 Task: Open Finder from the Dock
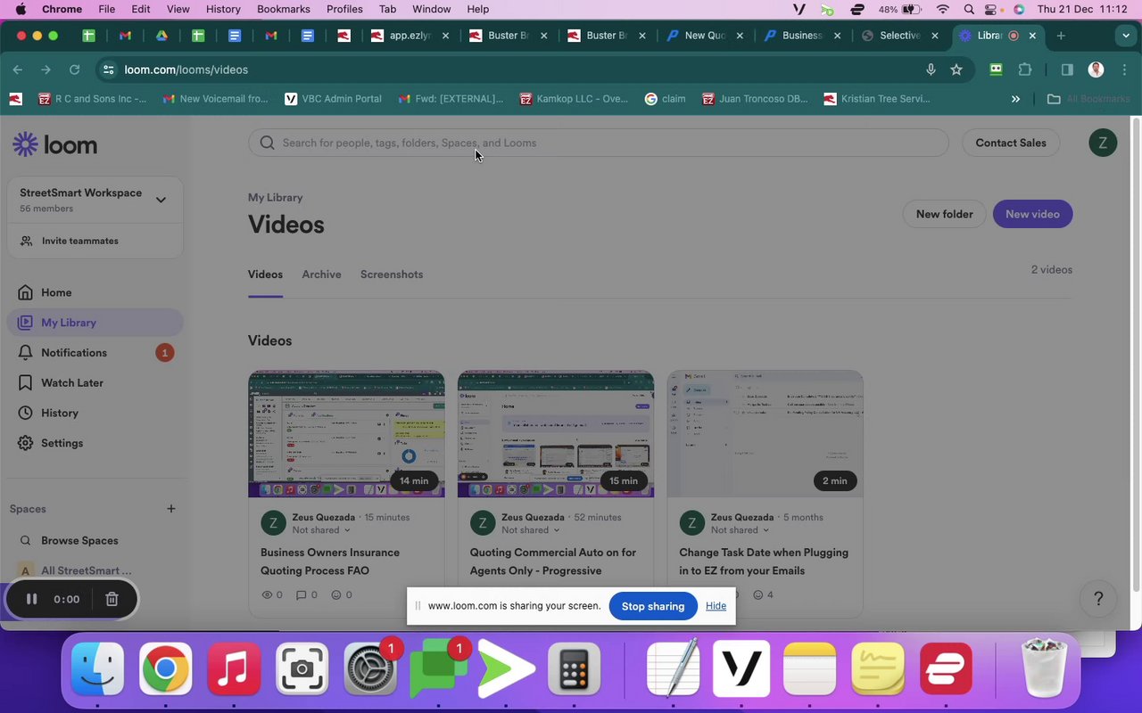97,668
